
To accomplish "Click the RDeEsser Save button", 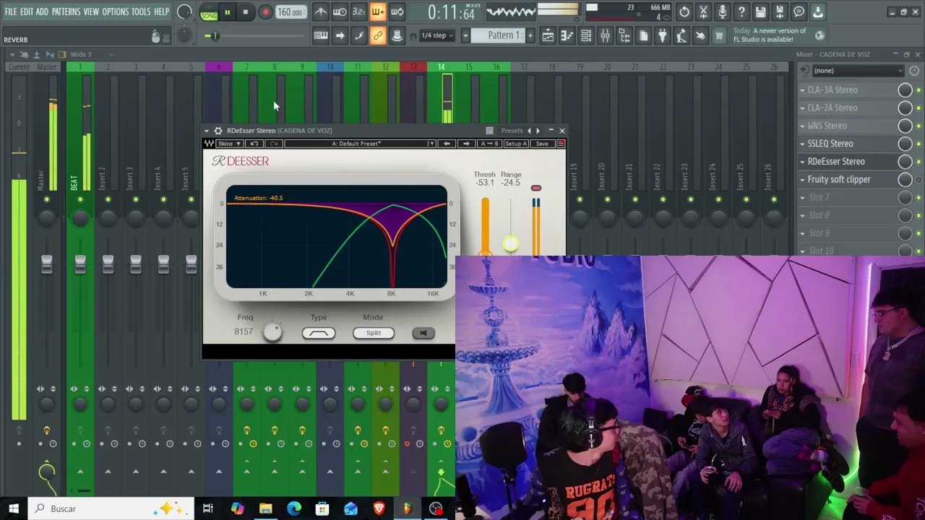I will pos(542,144).
